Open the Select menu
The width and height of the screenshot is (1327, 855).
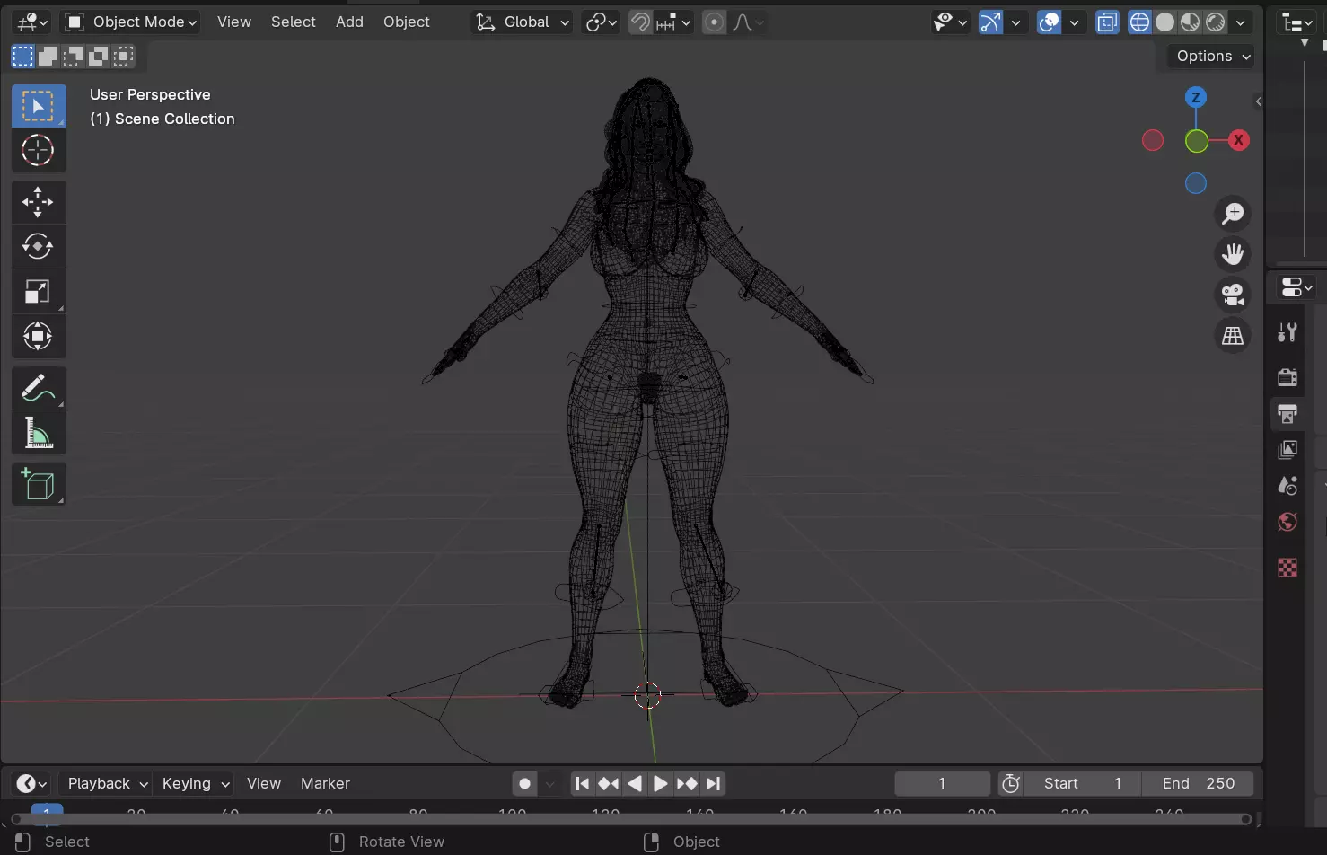(294, 22)
